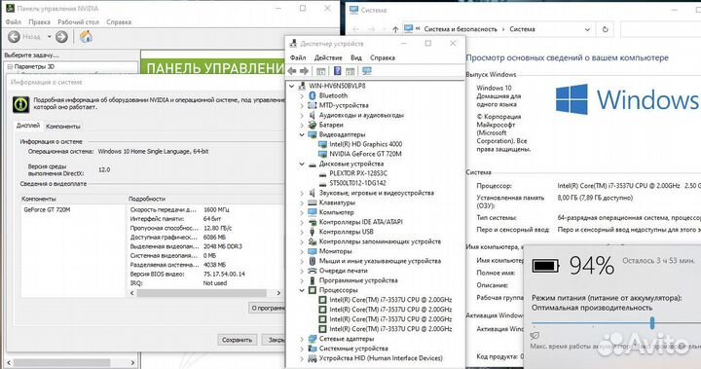Click the refresh icon in System window
701x369 pixels.
coord(605,29)
